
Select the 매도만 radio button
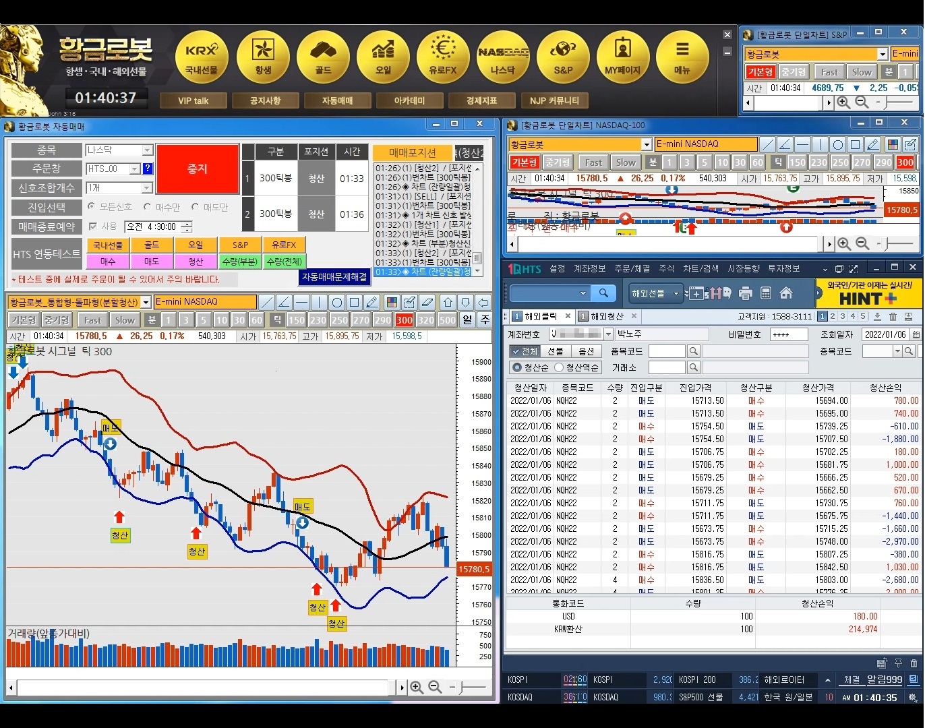pyautogui.click(x=195, y=207)
